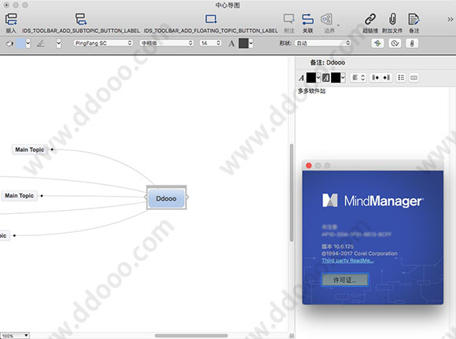The height and width of the screenshot is (339, 456).
Task: Click collapse dot next to top Main Topic
Action: [x=52, y=149]
